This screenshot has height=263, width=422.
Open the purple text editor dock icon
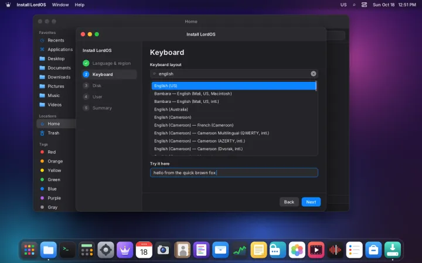click(201, 250)
